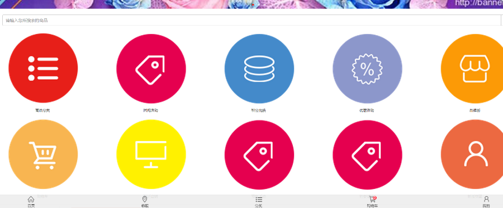This screenshot has height=208, width=503.
Task: Select the flower banner image
Action: tap(251, 4)
